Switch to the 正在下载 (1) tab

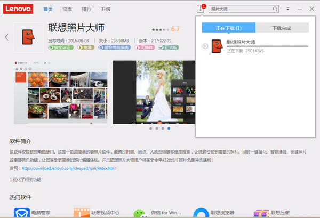229,28
